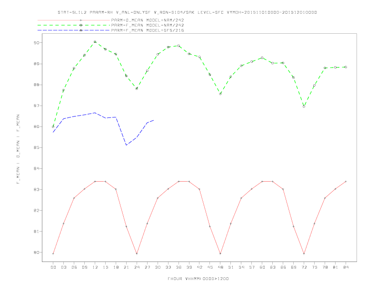Select legend entry PARM=O_MEAN MODEL=NAM/242

coord(148,20)
